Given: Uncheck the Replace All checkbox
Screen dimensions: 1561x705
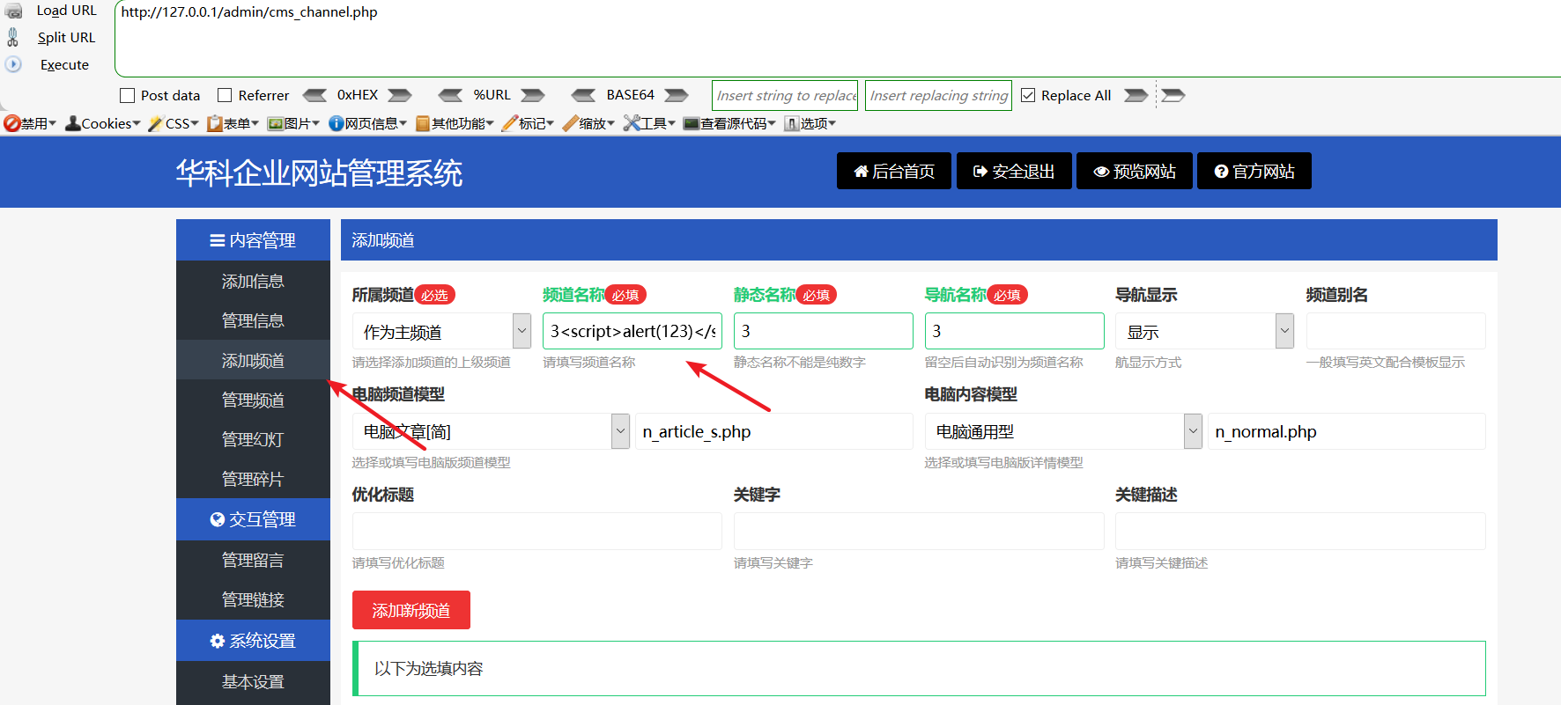Looking at the screenshot, I should coord(1028,95).
